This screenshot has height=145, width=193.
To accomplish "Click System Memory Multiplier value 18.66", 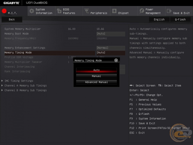I will click(x=100, y=29).
